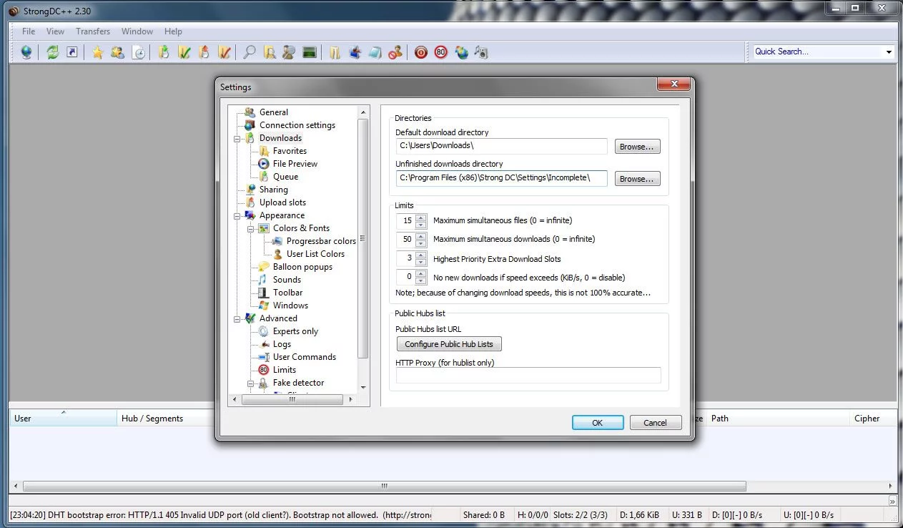The height and width of the screenshot is (528, 903).
Task: Browse for the default download directory
Action: 637,147
